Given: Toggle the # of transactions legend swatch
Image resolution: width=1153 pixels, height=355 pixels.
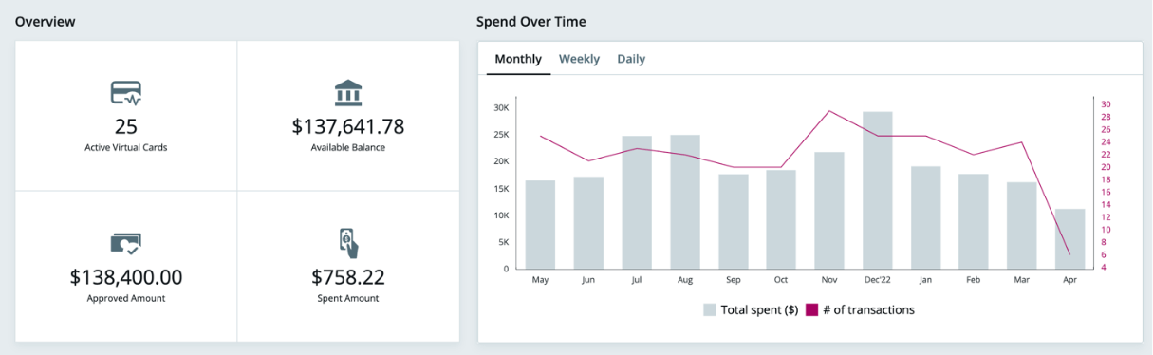Looking at the screenshot, I should (x=811, y=309).
